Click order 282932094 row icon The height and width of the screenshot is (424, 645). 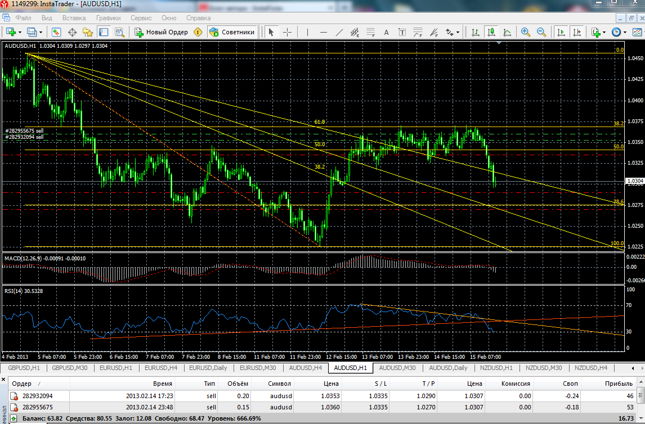[14, 396]
